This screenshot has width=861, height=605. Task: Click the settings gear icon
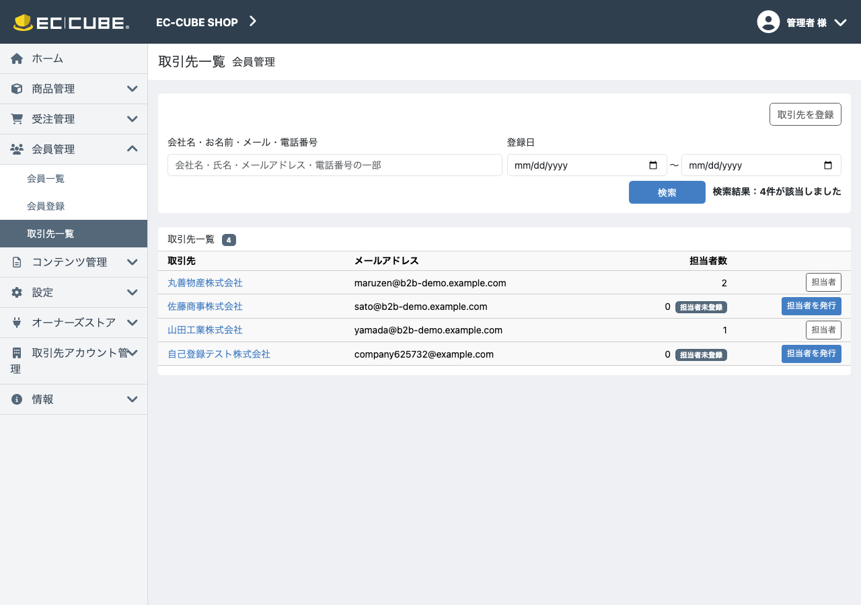pyautogui.click(x=17, y=292)
